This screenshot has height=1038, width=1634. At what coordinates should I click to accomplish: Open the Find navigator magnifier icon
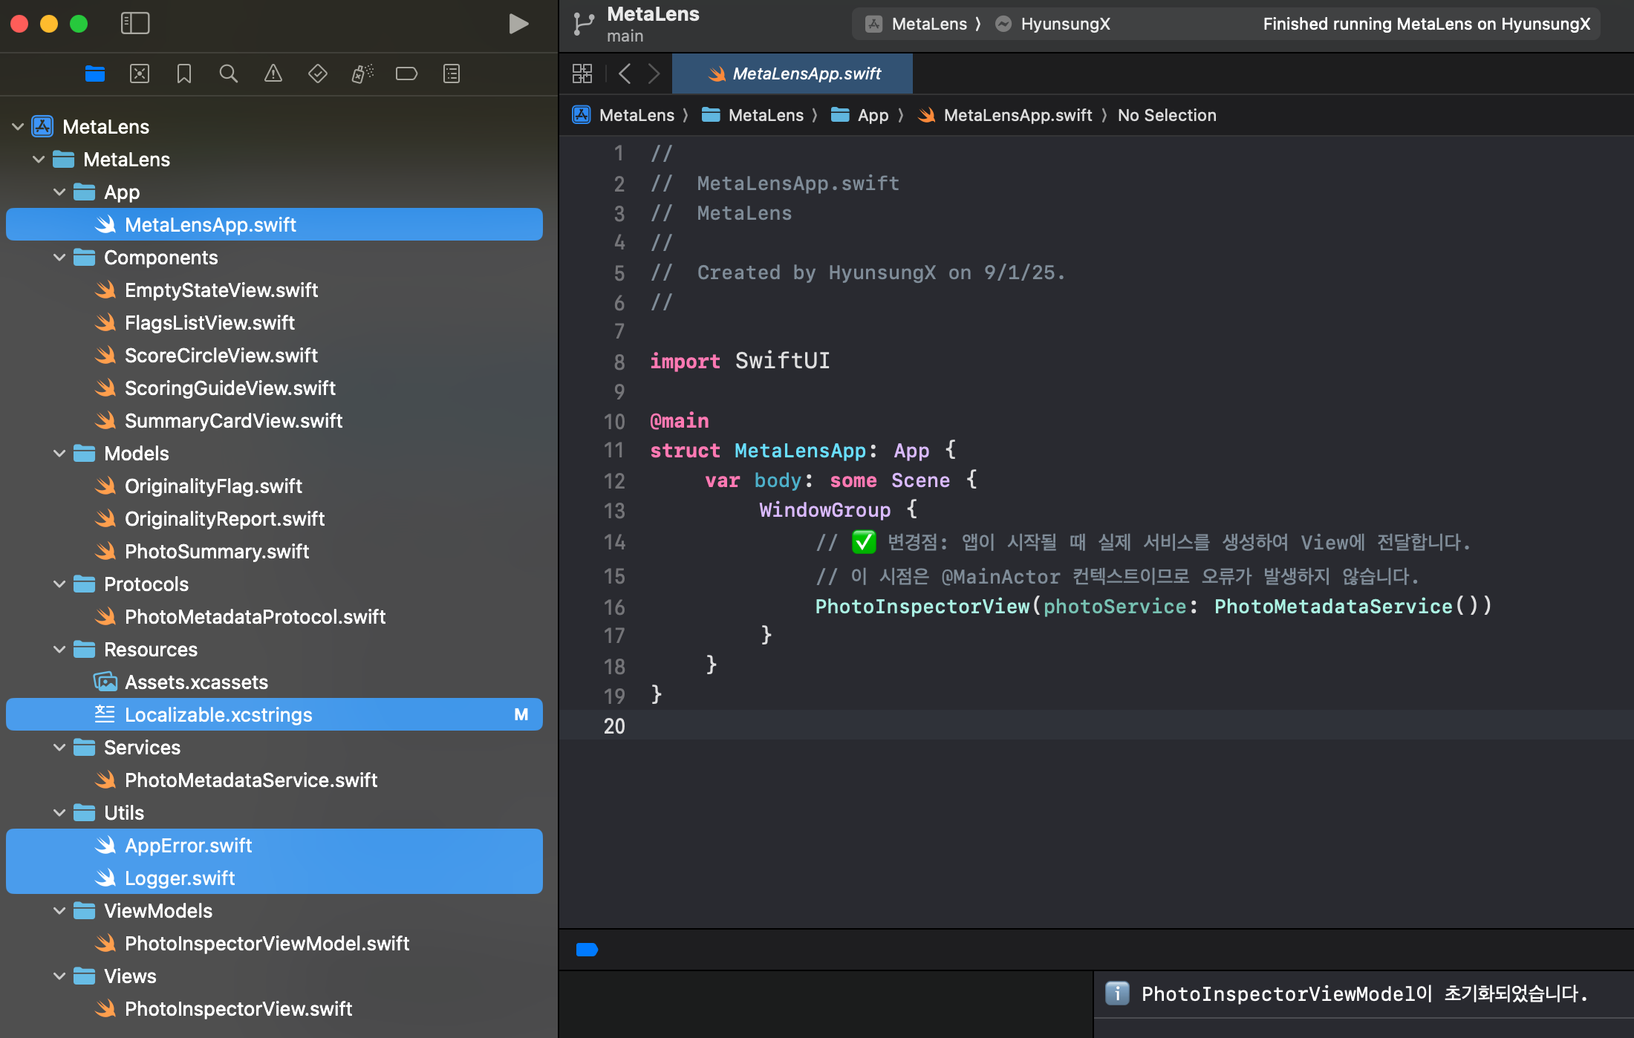(x=228, y=74)
